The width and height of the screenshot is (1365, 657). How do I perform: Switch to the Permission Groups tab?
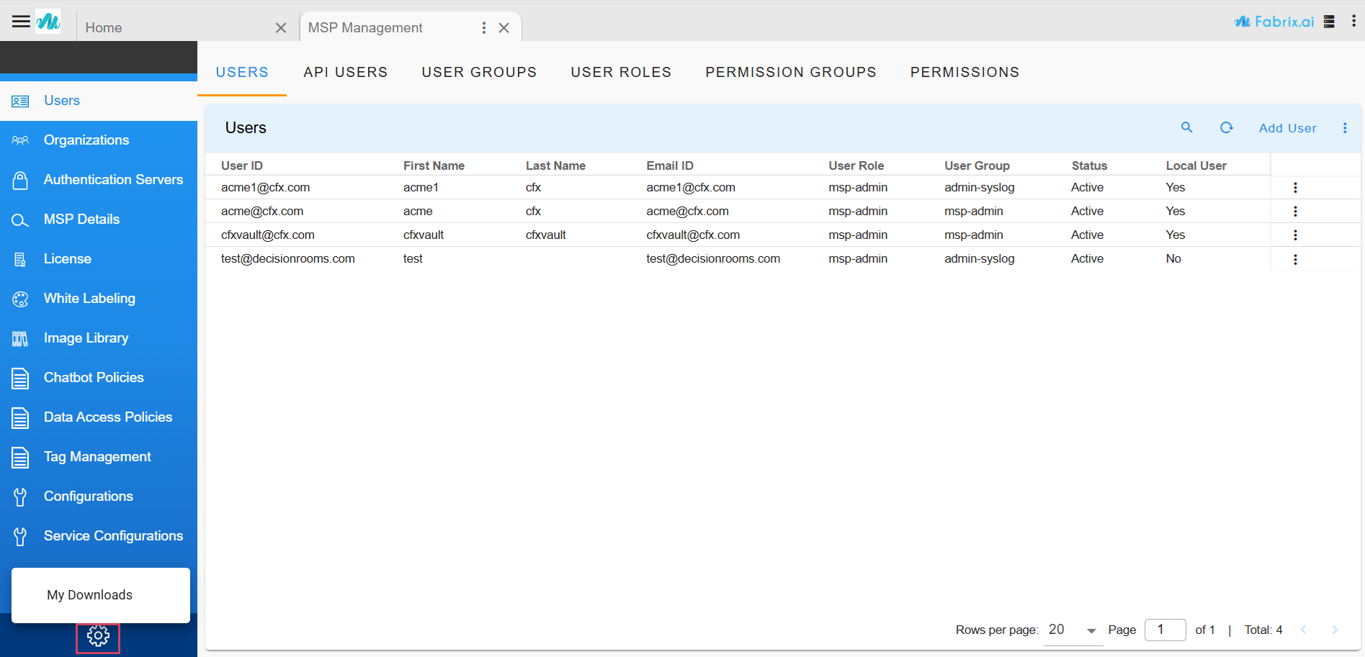790,72
